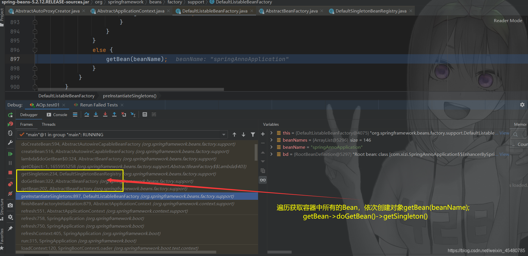This screenshot has width=528, height=256.
Task: Open Debug tool window gear settings
Action: pyautogui.click(x=522, y=105)
